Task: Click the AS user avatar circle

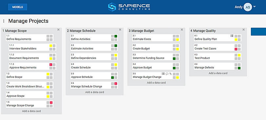Action: [248, 7]
